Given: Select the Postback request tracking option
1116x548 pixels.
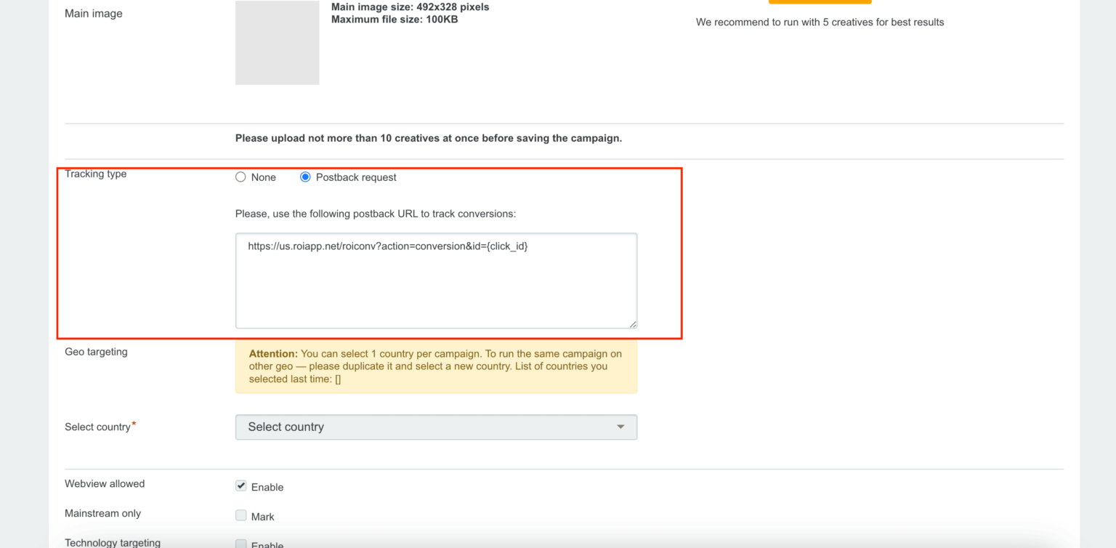Looking at the screenshot, I should [304, 177].
